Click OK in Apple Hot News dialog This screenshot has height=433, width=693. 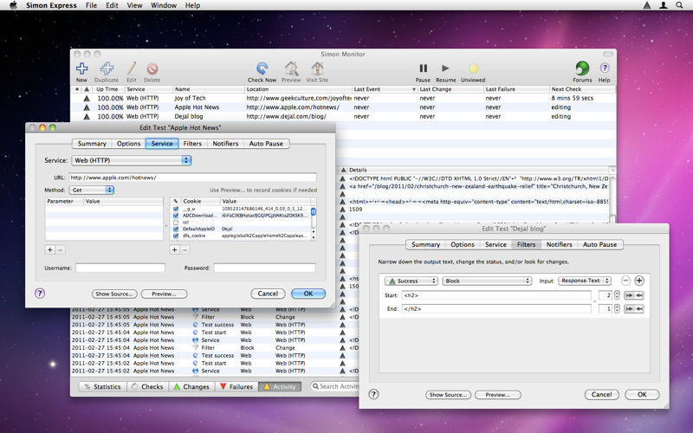tap(308, 294)
